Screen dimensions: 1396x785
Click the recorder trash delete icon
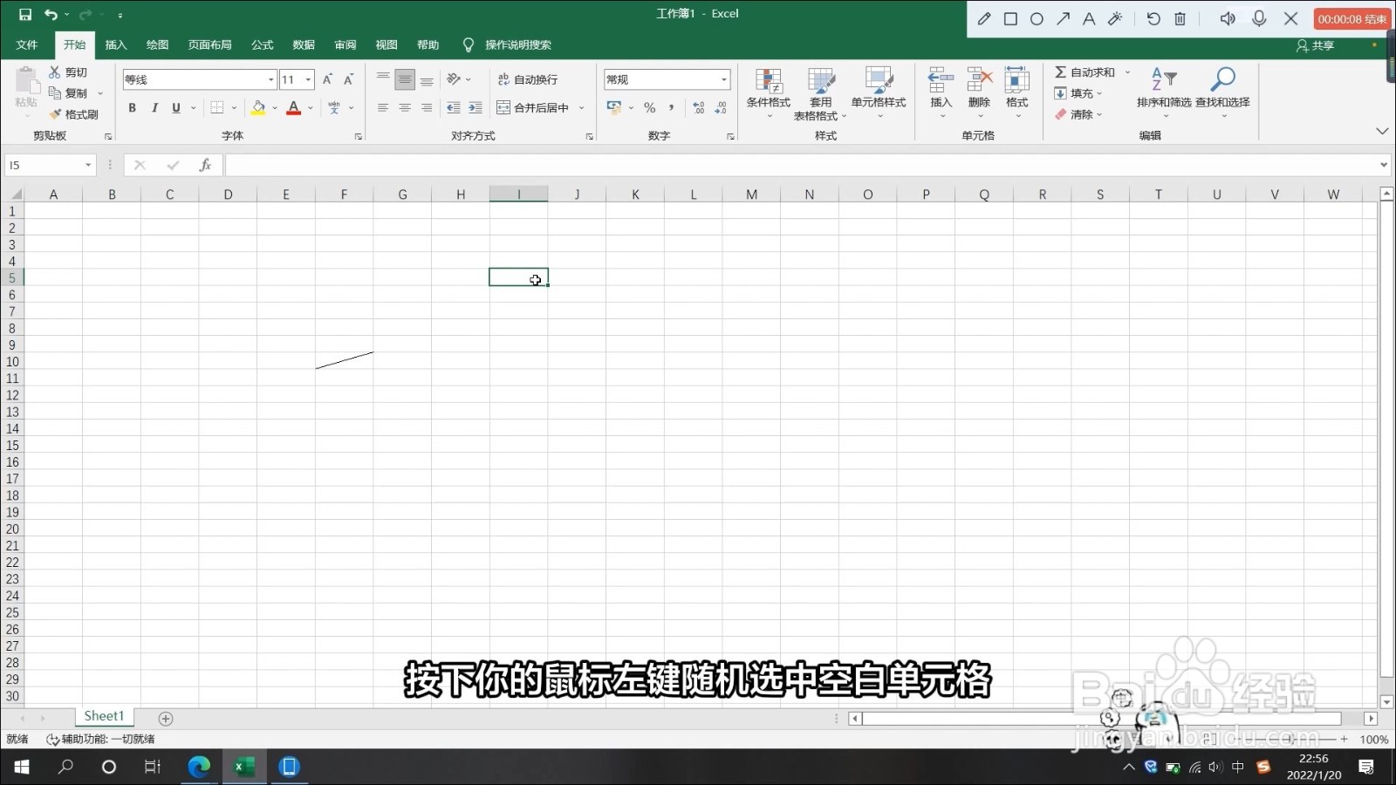1180,18
